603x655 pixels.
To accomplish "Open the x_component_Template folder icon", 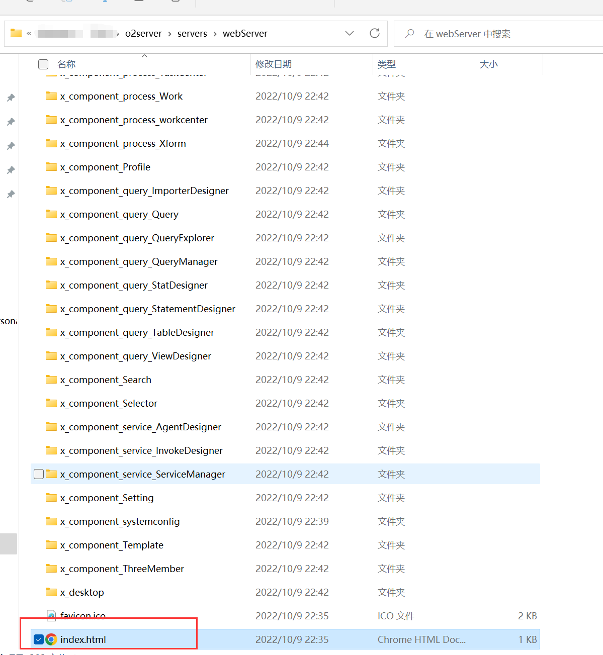I will (51, 545).
